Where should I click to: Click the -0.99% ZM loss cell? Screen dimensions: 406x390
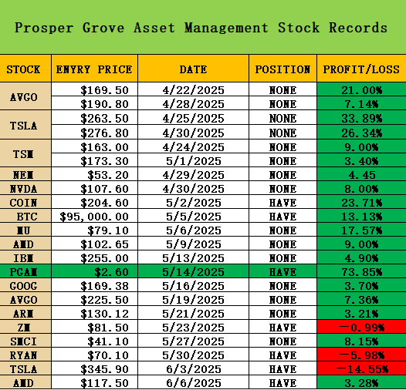361,328
